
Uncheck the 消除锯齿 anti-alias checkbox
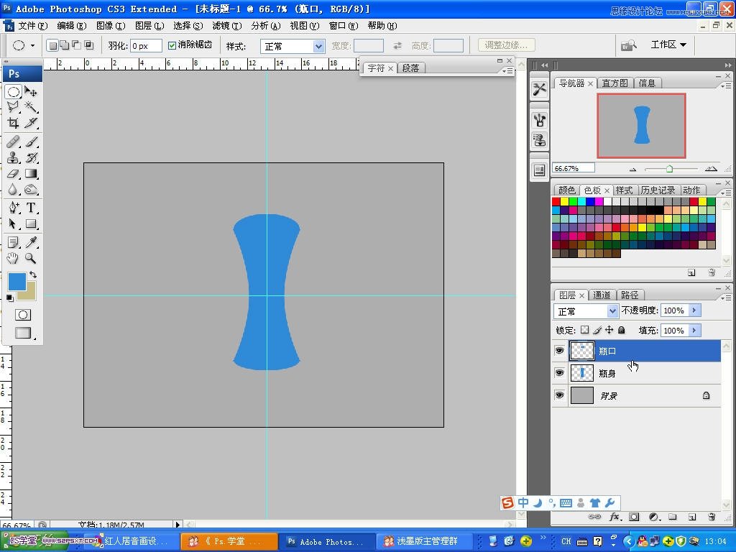(x=172, y=45)
